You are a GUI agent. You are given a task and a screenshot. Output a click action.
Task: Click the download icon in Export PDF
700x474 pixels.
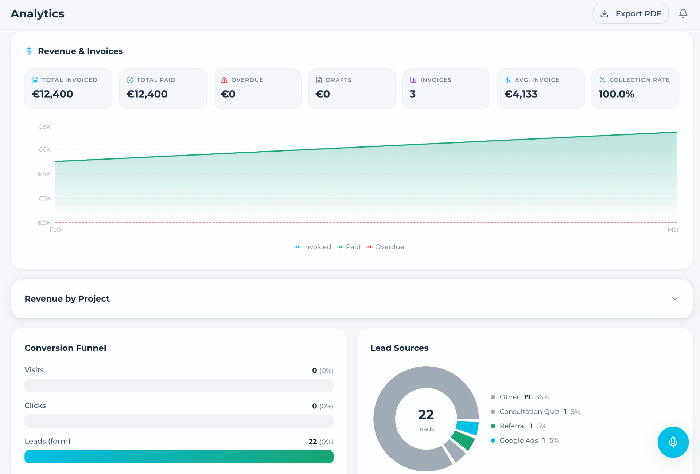pos(604,14)
